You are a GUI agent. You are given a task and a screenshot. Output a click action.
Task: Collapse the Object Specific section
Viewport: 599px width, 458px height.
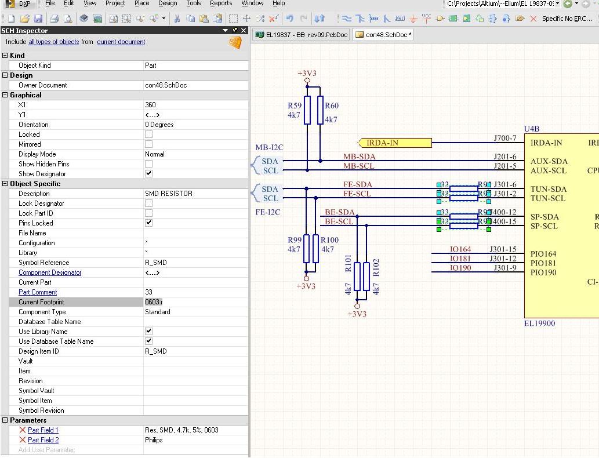click(5, 184)
